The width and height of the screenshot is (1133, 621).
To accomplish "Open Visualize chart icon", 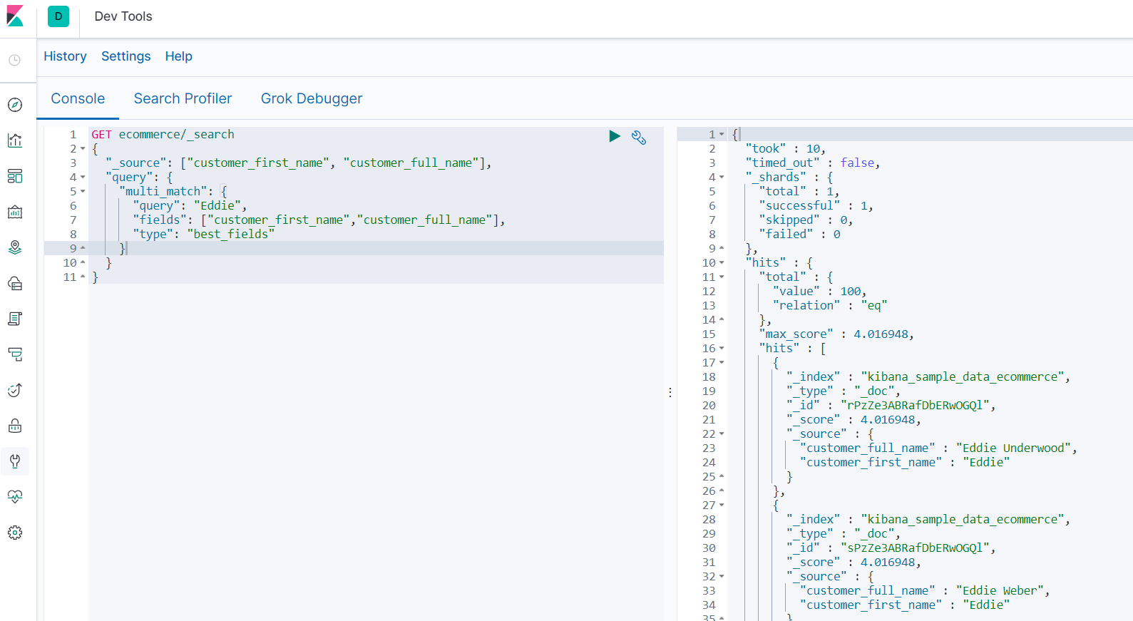I will [15, 140].
